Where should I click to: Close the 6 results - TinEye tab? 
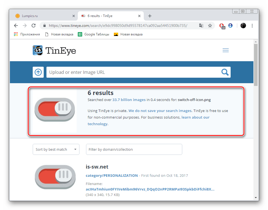139,16
